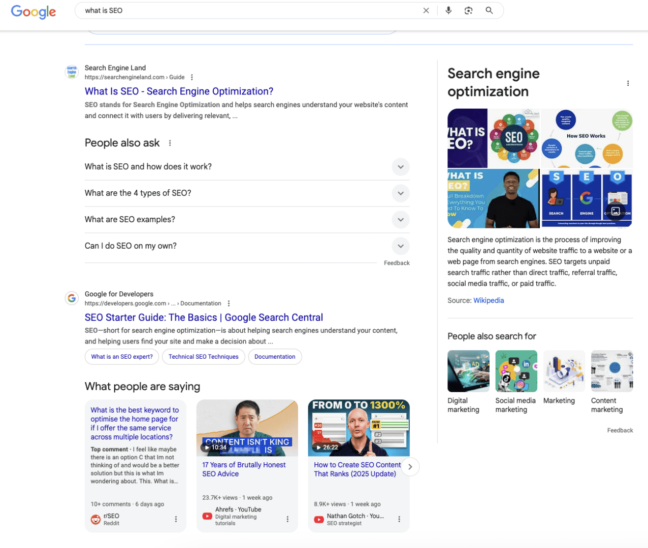Click the magnifying glass search icon

coord(489,11)
